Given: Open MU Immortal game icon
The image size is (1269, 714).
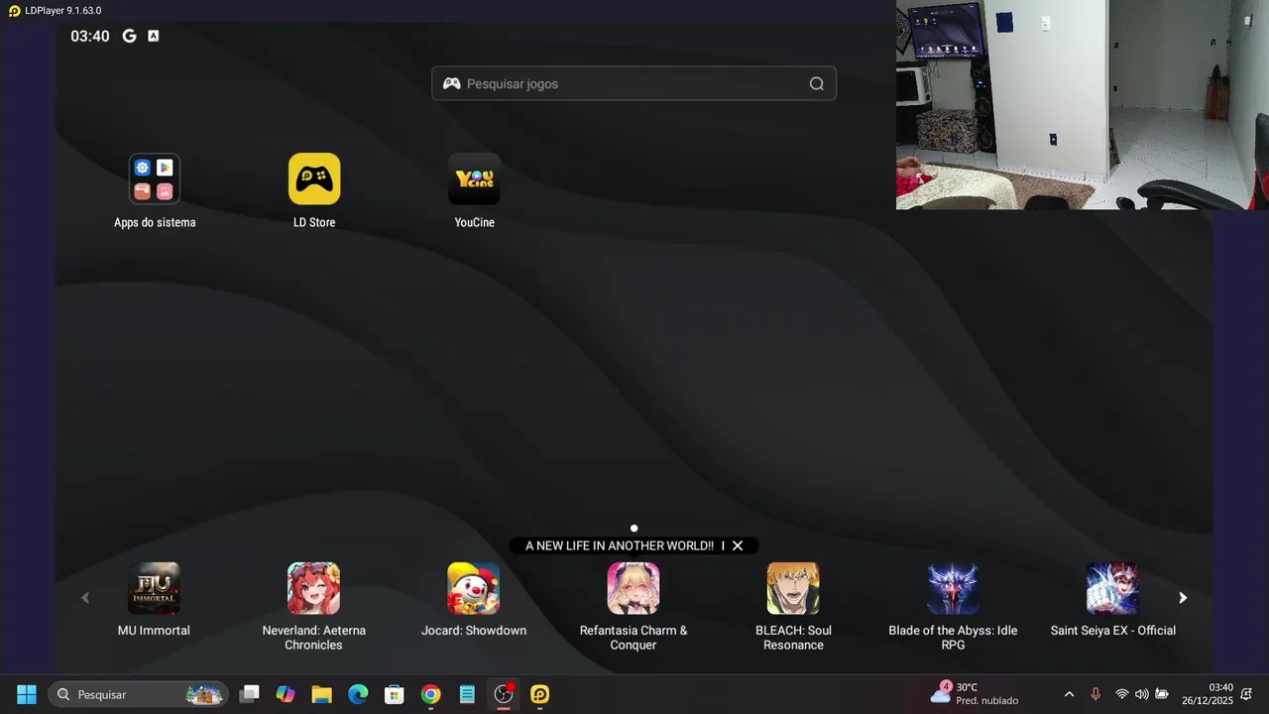Looking at the screenshot, I should click(154, 588).
